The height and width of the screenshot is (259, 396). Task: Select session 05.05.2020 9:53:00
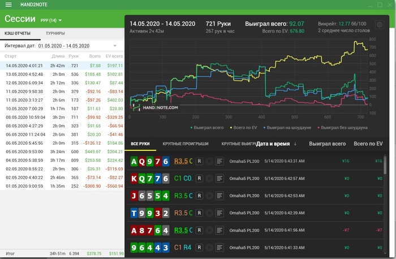pos(62,152)
